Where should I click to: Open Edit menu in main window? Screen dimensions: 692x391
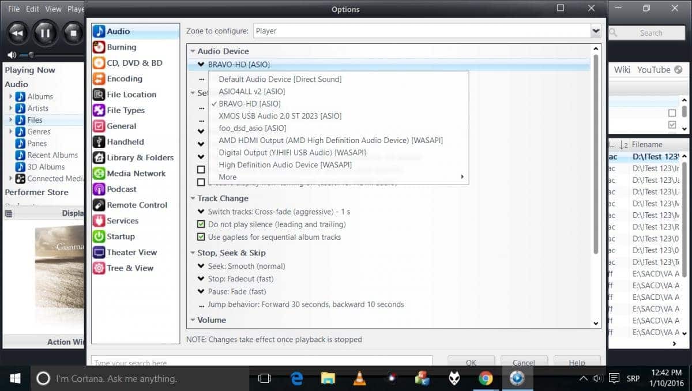point(32,9)
